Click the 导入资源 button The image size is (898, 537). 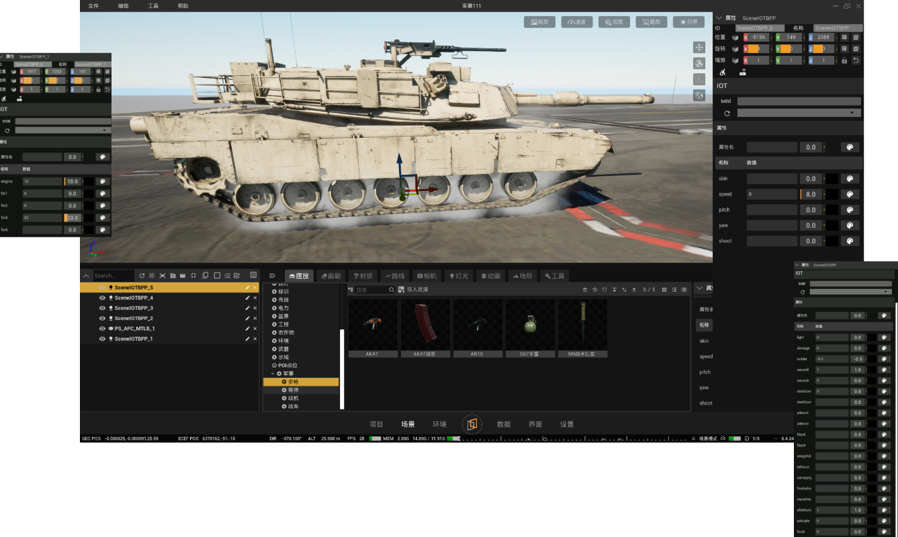[413, 290]
